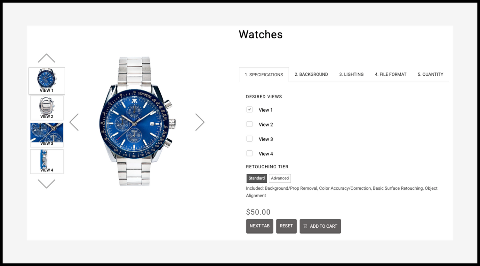Uncheck the View 1 checkbox
This screenshot has width=480, height=266.
tap(250, 110)
